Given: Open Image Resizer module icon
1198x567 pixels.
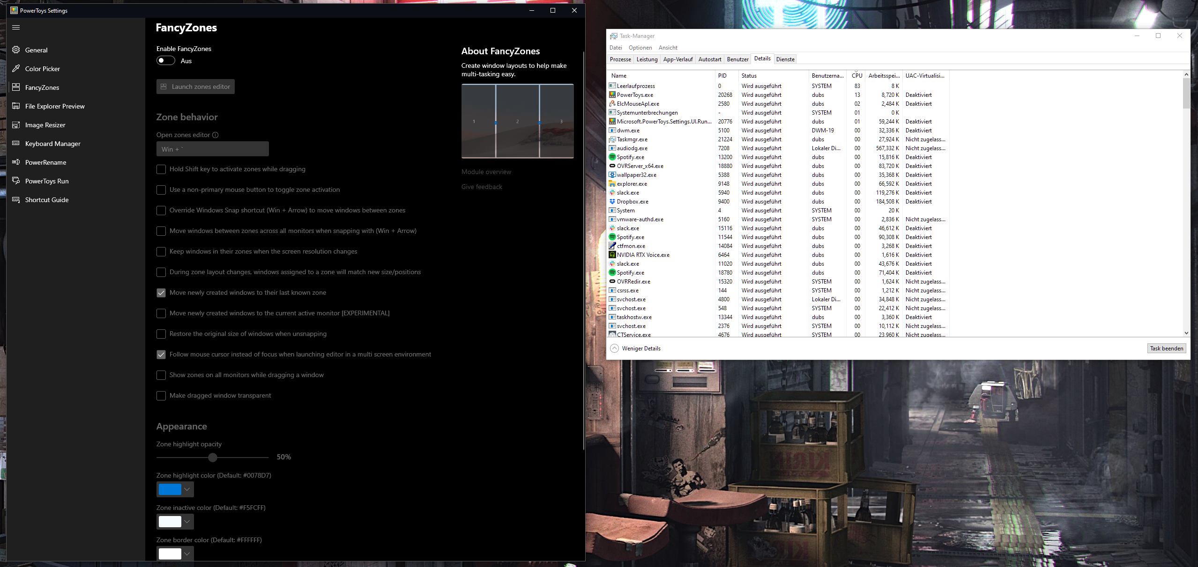Looking at the screenshot, I should [16, 125].
